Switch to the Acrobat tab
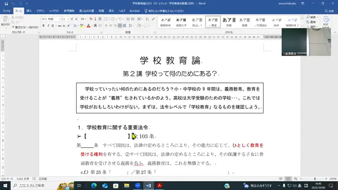338x190 pixels. click(135, 11)
